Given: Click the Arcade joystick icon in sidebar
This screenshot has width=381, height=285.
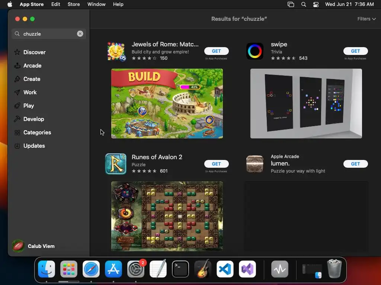Looking at the screenshot, I should tap(17, 65).
